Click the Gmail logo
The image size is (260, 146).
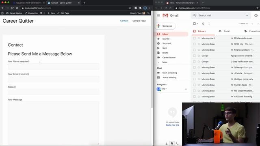point(171,15)
